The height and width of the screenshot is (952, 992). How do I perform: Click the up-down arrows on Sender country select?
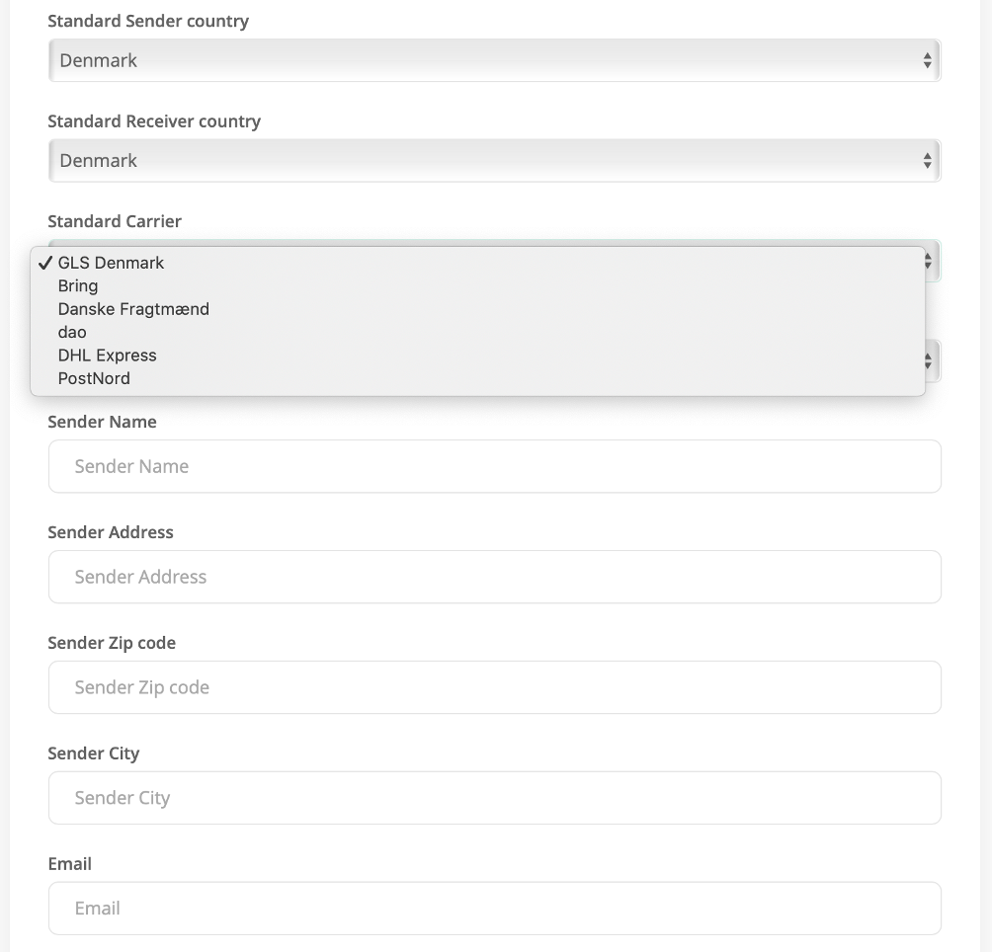pos(927,60)
